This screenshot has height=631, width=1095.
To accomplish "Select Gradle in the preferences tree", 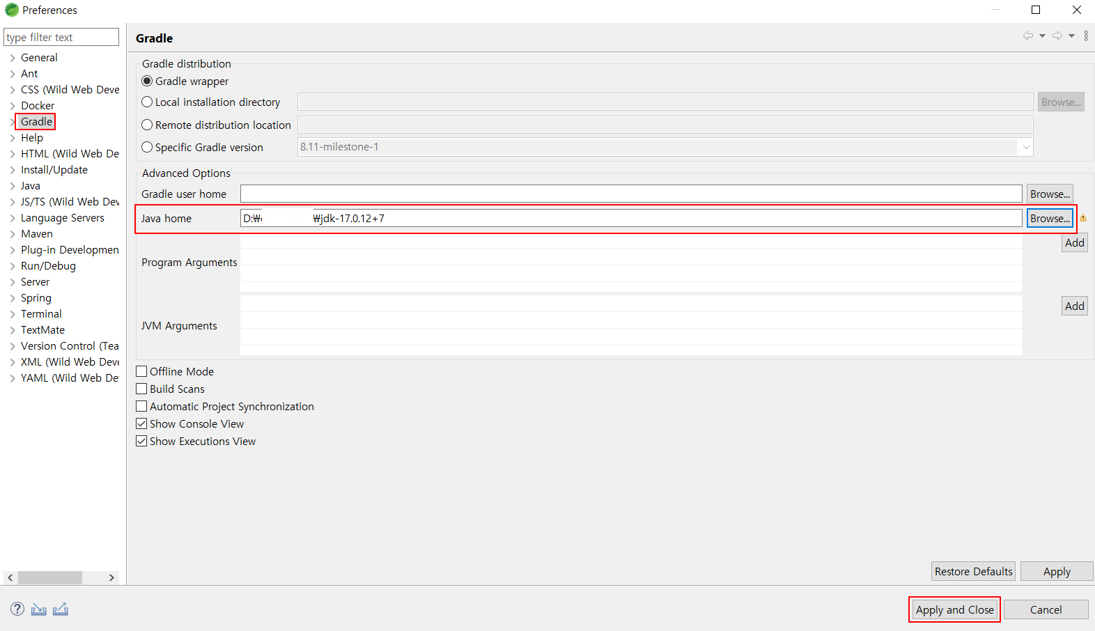I will (36, 122).
